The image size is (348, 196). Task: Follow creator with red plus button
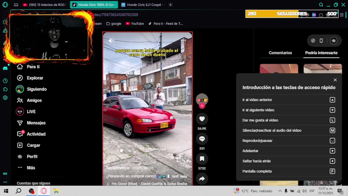pyautogui.click(x=202, y=106)
